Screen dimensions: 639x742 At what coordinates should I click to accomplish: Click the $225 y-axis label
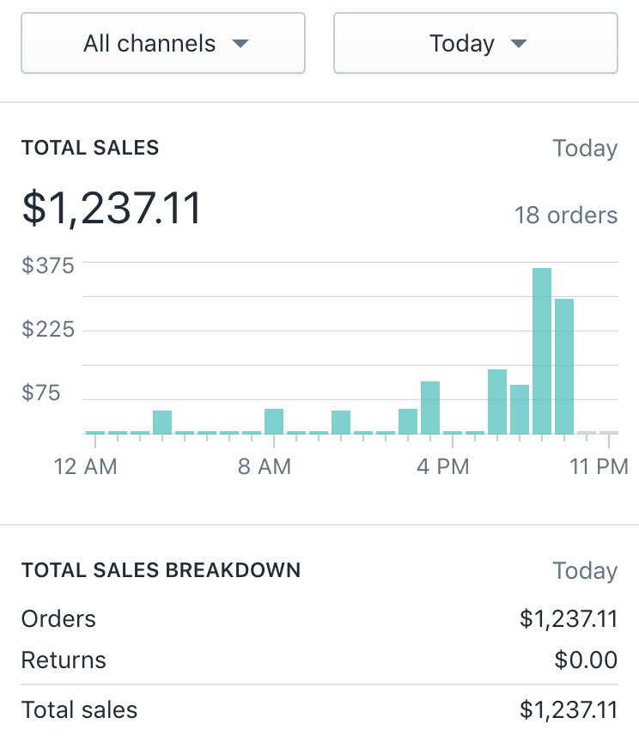pos(48,330)
